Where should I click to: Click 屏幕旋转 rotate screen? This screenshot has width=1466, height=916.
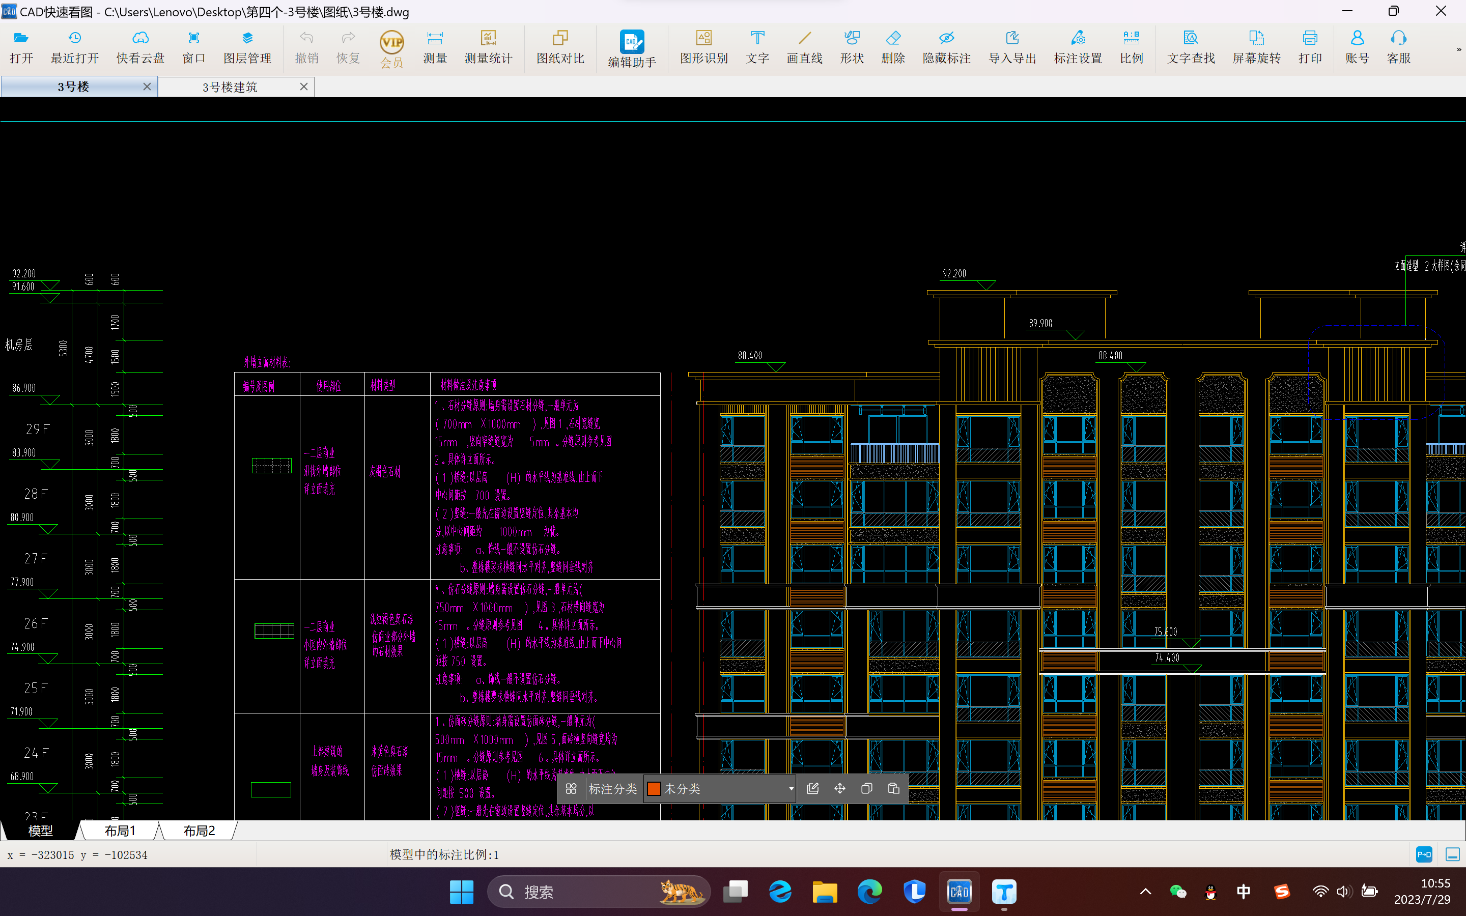pos(1256,47)
